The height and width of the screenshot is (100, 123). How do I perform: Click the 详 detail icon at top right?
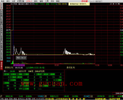click(x=111, y=4)
